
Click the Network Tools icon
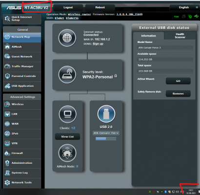[x=7, y=182]
